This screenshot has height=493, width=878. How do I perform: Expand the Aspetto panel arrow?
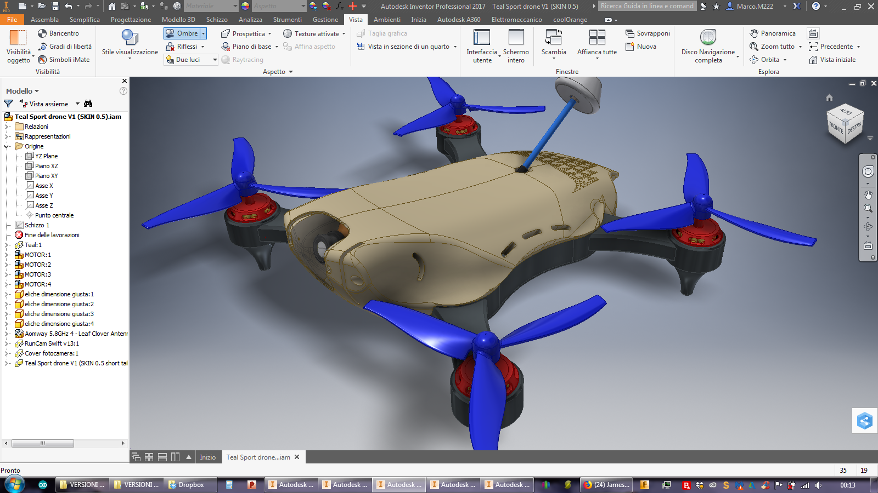[x=291, y=72]
